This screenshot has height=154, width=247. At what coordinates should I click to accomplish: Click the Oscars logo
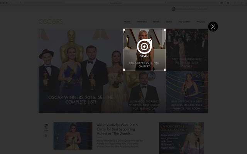click(x=51, y=22)
